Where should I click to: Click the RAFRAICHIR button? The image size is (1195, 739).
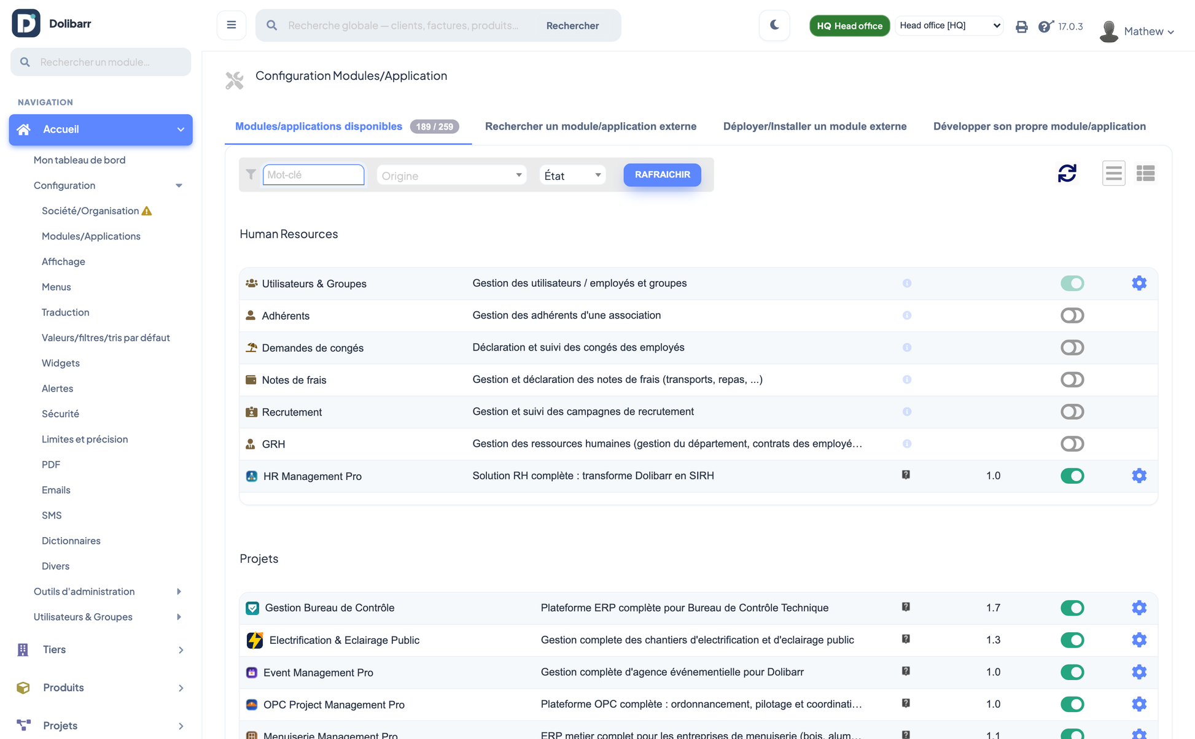pos(662,175)
